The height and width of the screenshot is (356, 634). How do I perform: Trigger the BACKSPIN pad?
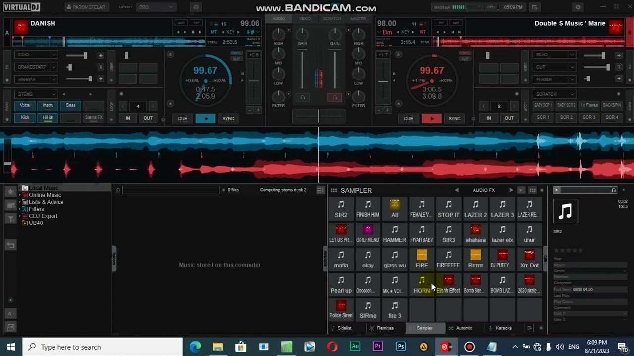click(x=612, y=105)
